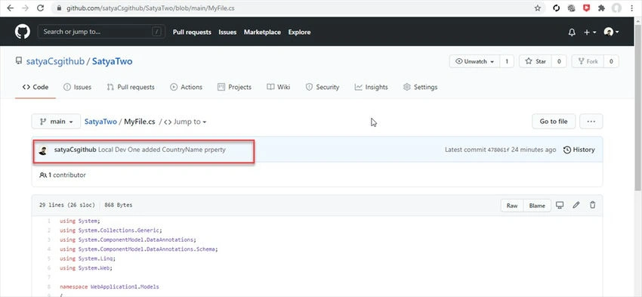Open Marketplace in top navigation
The width and height of the screenshot is (642, 297).
click(x=262, y=32)
